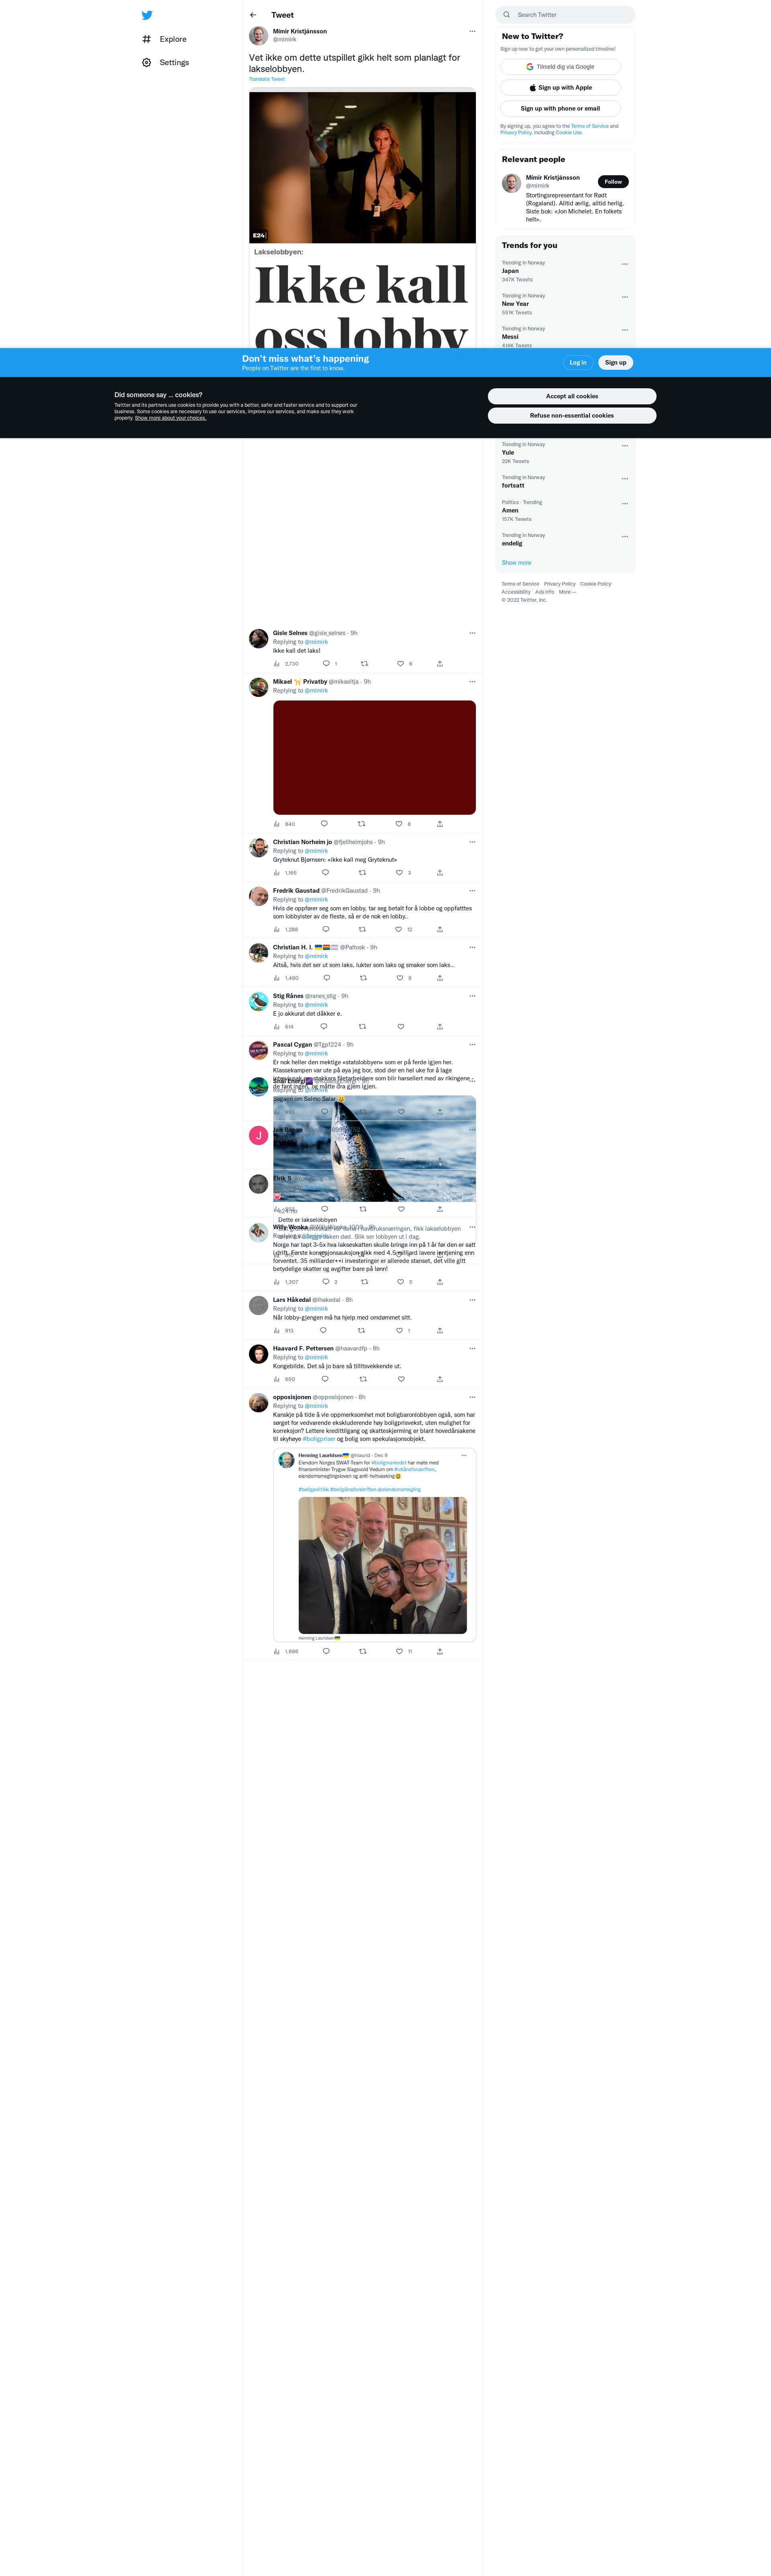Retweet Christian Norheim jo's reply
The height and width of the screenshot is (2576, 771).
click(363, 873)
